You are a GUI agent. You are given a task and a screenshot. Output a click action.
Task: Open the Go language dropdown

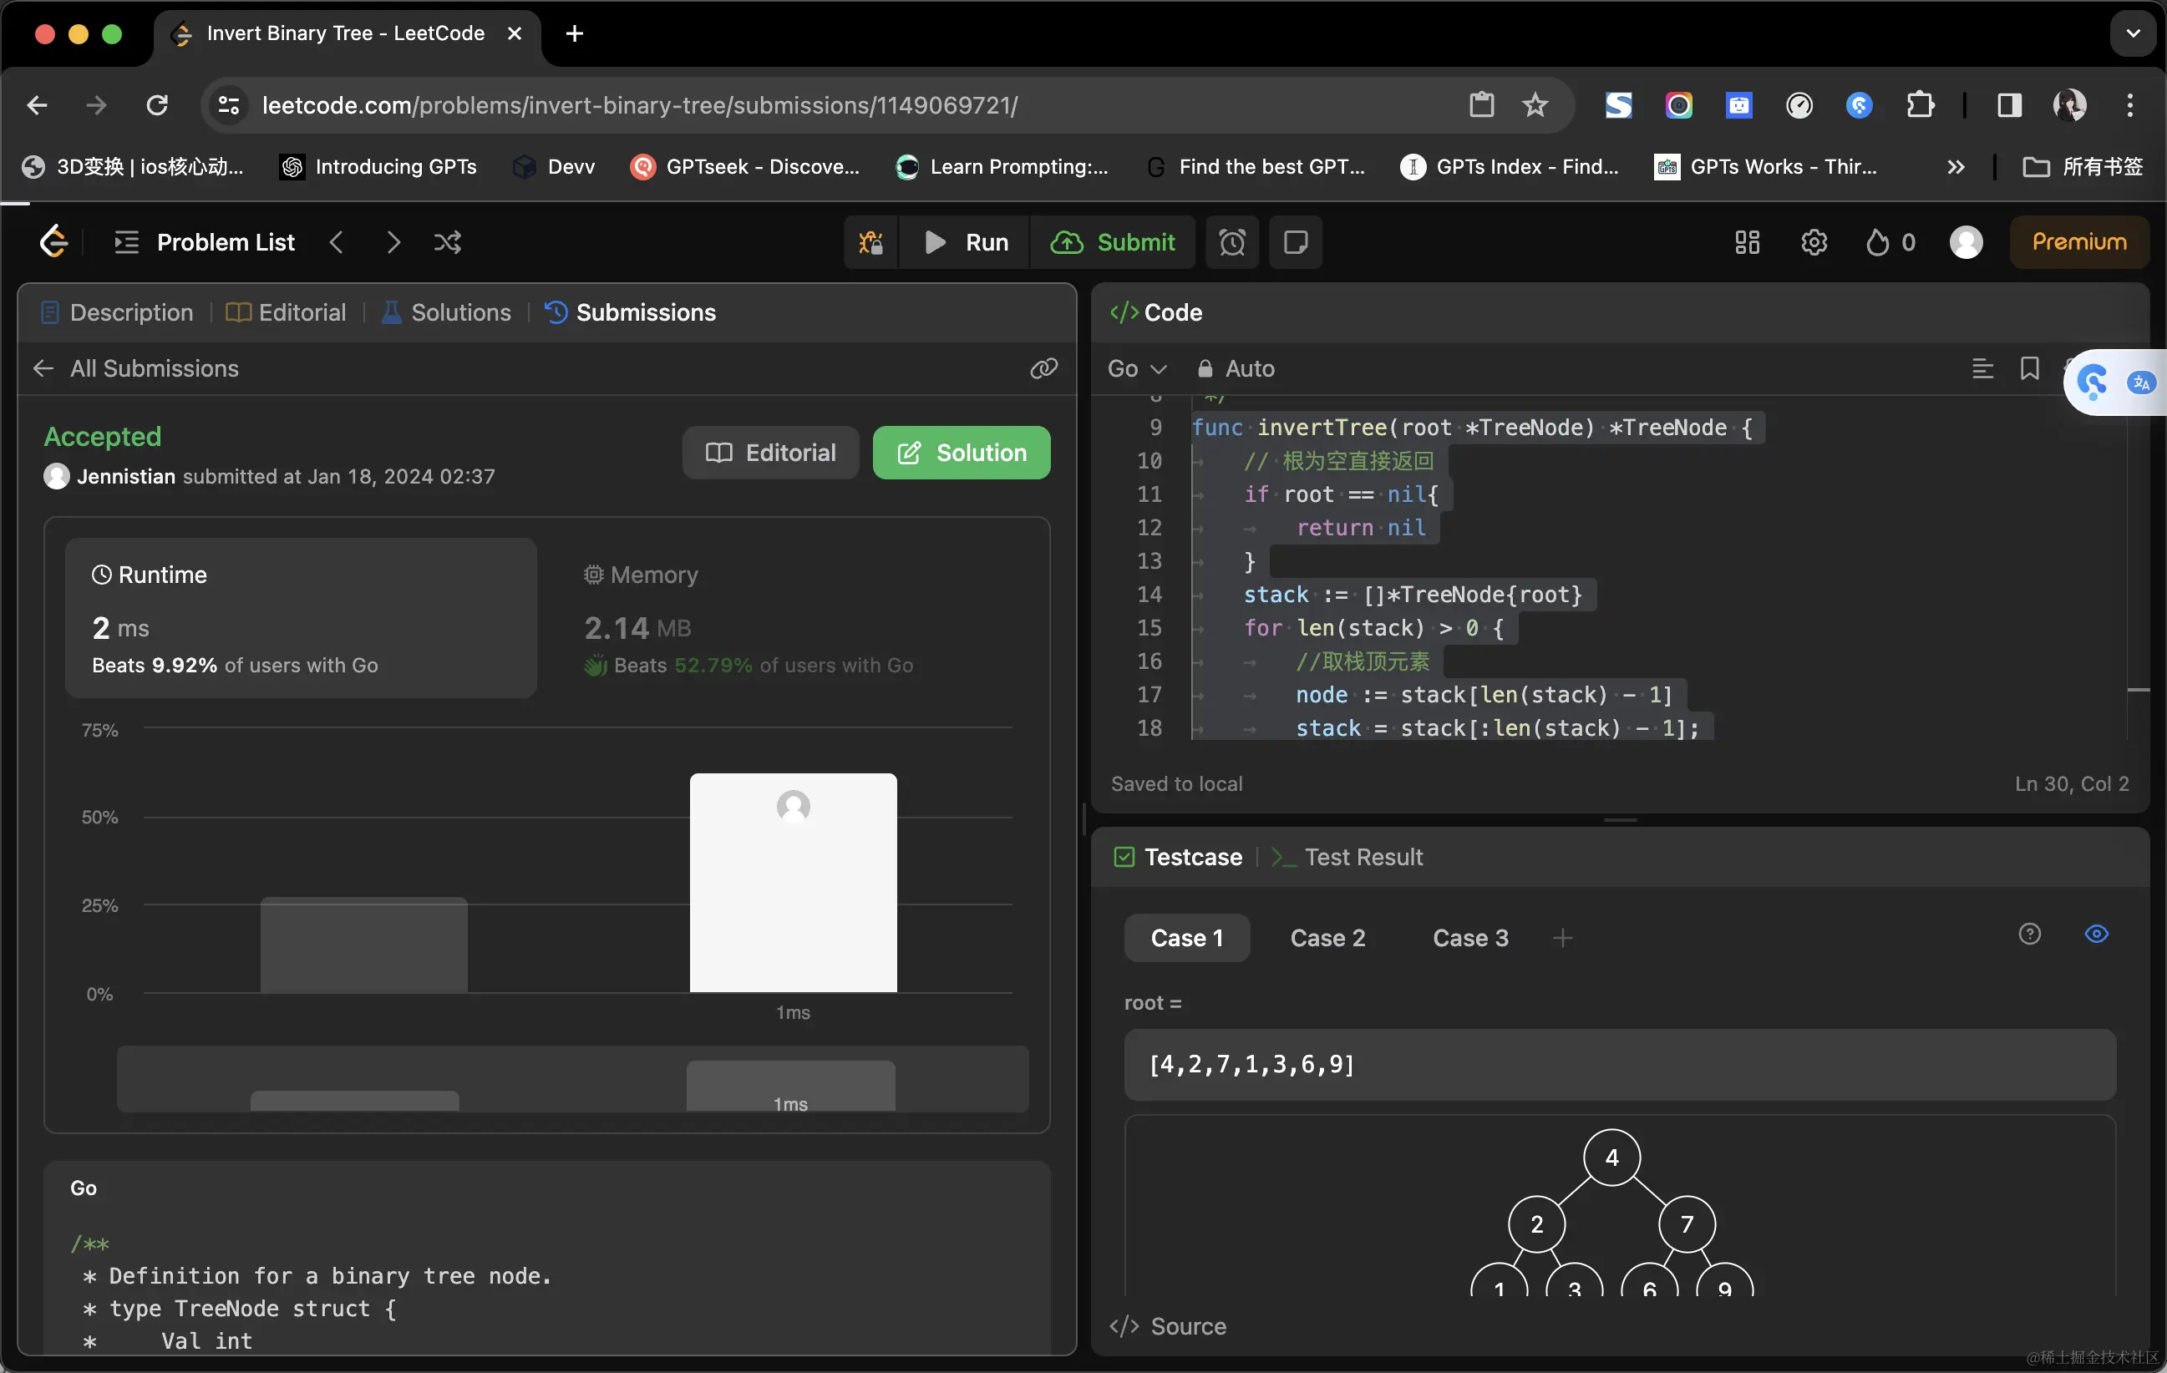tap(1135, 368)
